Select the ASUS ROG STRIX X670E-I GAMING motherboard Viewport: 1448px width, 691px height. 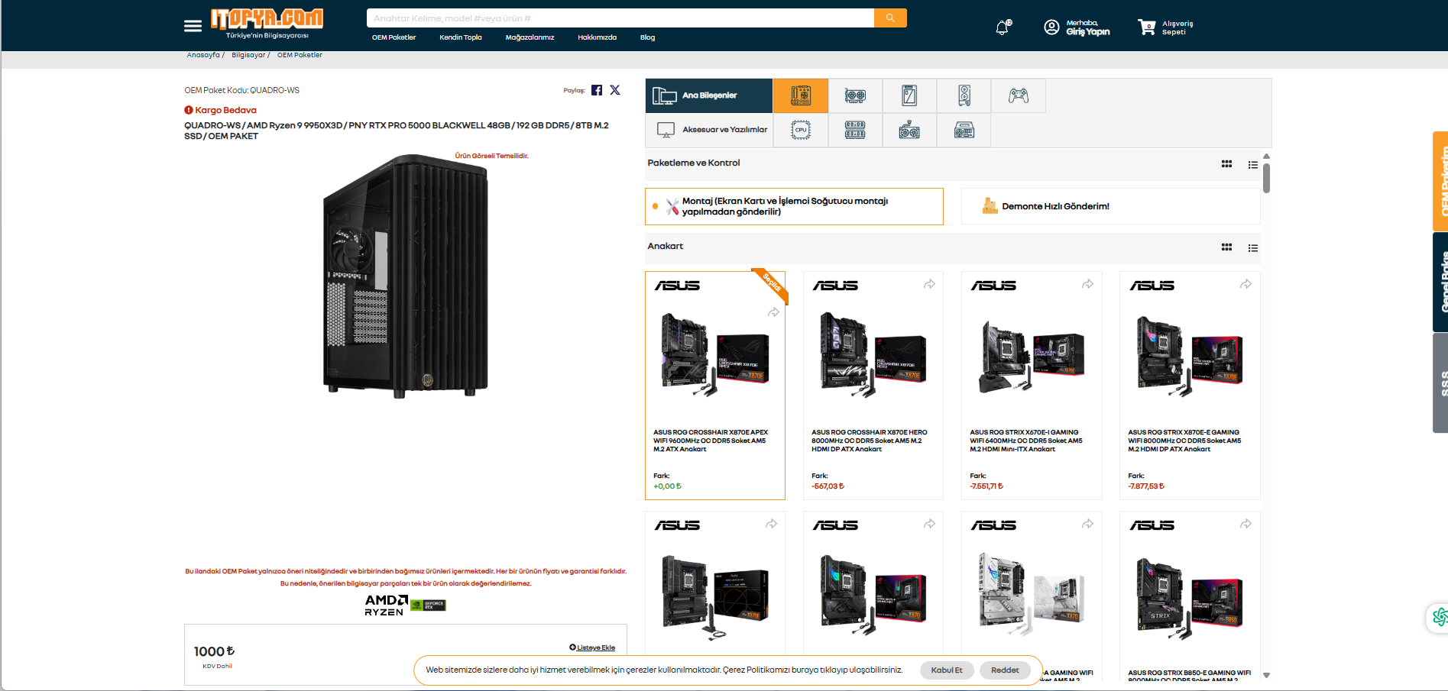point(1032,386)
